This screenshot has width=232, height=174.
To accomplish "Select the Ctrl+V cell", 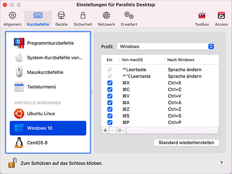I will click(x=174, y=96).
